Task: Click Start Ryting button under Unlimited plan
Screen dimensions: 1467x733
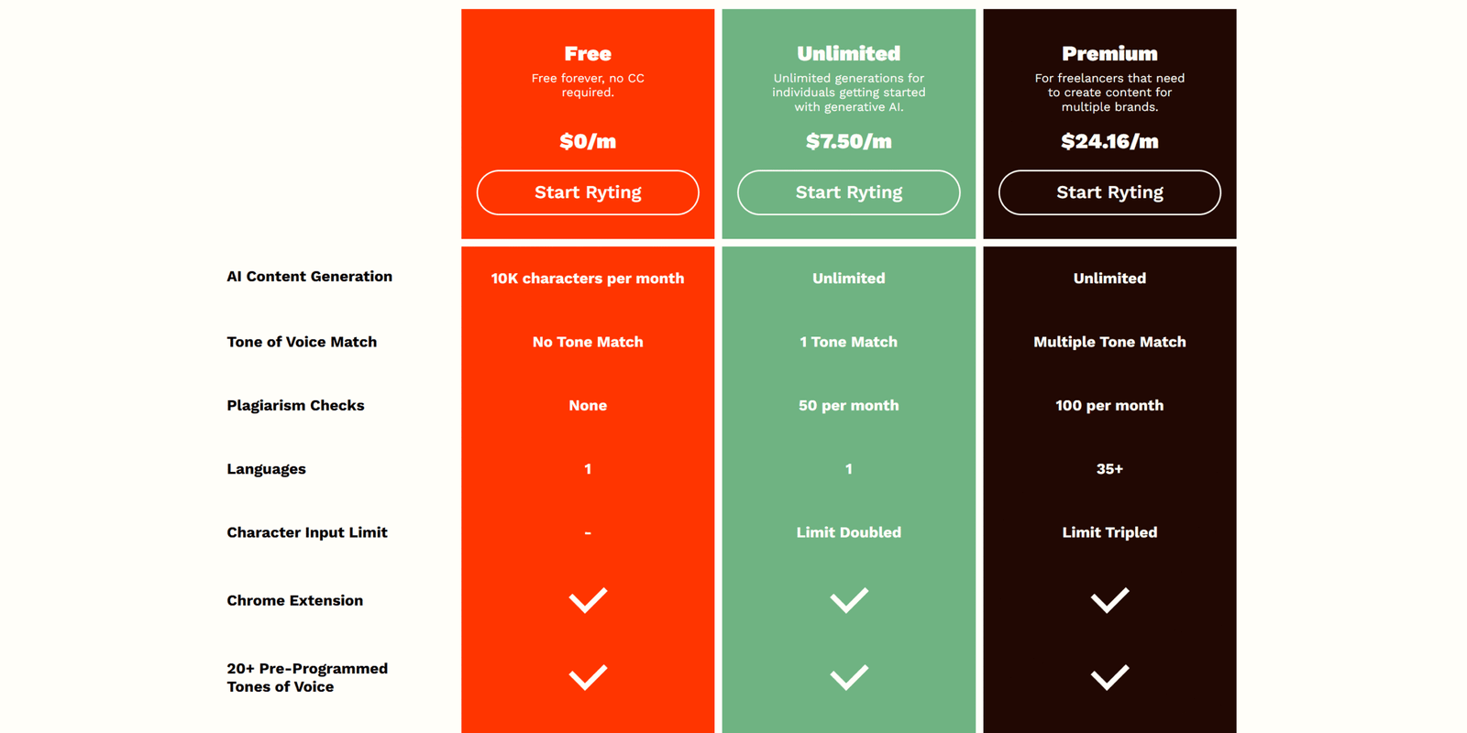Action: (848, 192)
